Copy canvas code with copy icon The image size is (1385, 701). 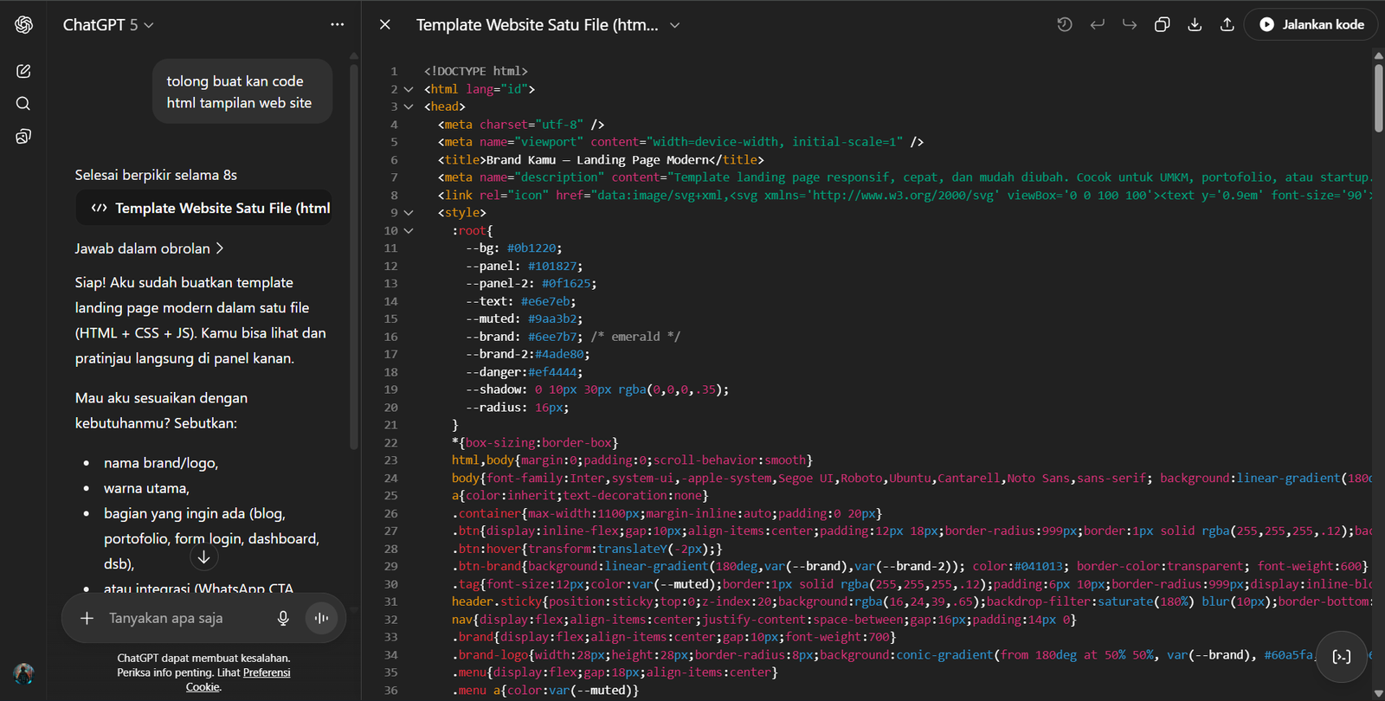1162,25
